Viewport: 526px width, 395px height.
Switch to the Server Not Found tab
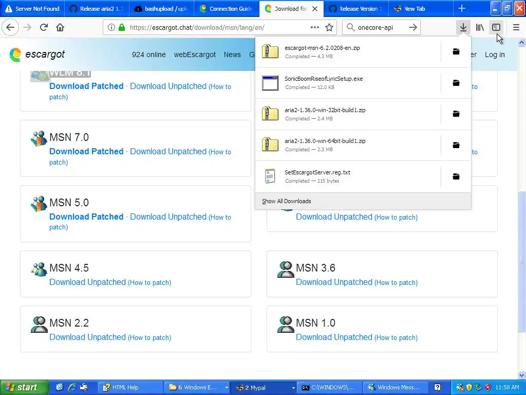click(x=32, y=9)
